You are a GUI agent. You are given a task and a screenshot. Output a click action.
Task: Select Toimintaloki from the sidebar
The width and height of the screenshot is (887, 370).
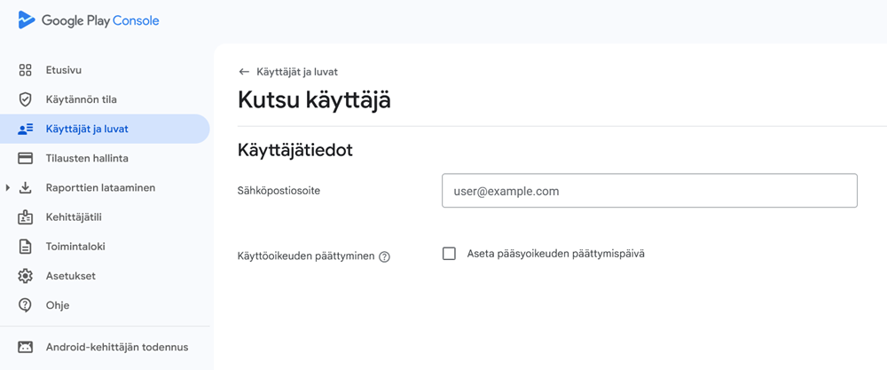[x=75, y=247]
